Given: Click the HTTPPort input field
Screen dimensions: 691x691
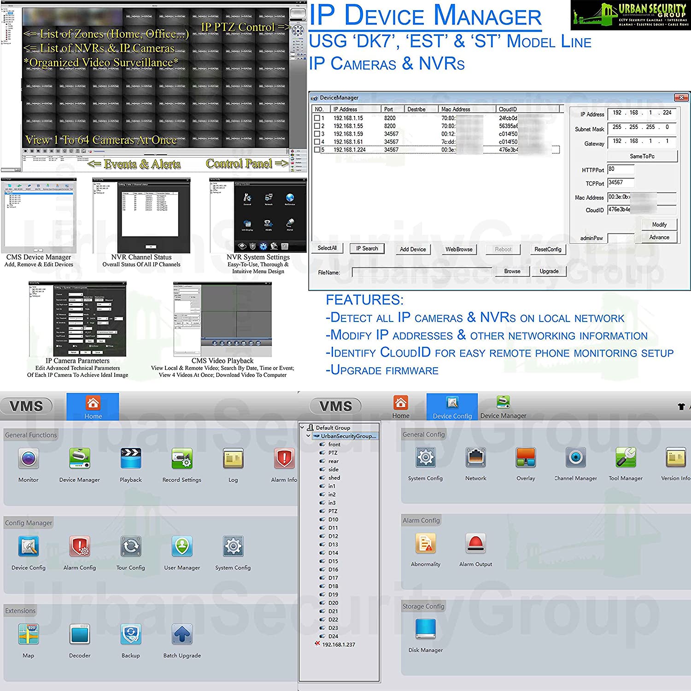Looking at the screenshot, I should [621, 170].
